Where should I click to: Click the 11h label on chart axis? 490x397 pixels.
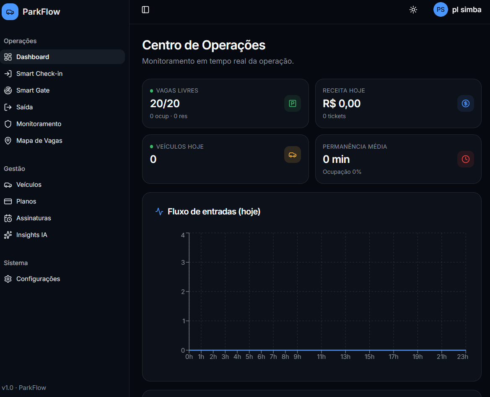pos(321,357)
